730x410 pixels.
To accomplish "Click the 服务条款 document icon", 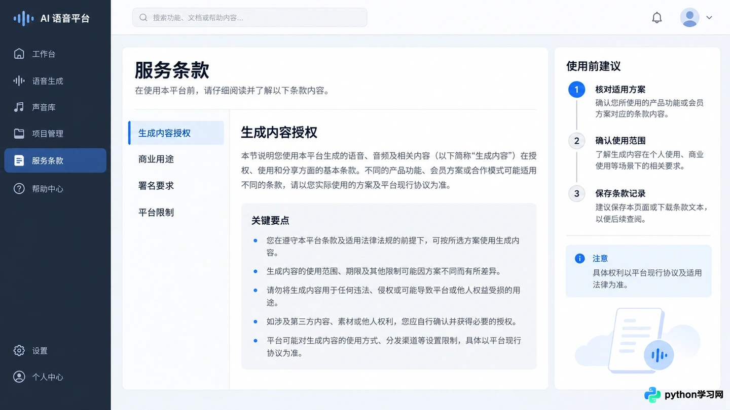I will [19, 160].
